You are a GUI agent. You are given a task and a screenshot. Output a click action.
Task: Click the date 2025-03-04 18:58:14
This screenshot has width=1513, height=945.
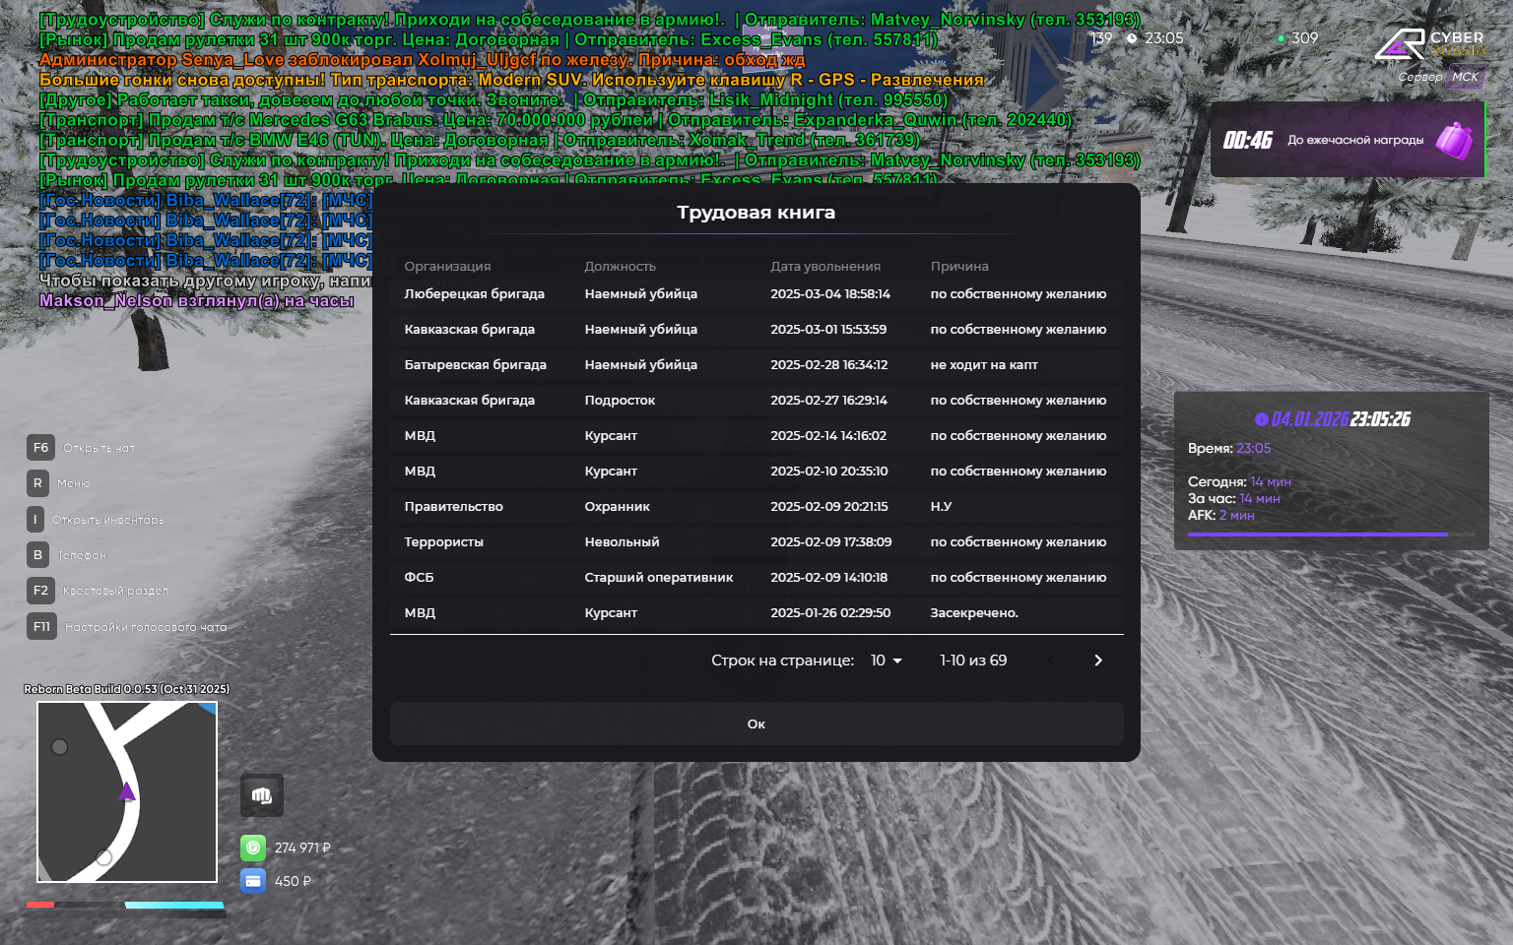pos(830,294)
